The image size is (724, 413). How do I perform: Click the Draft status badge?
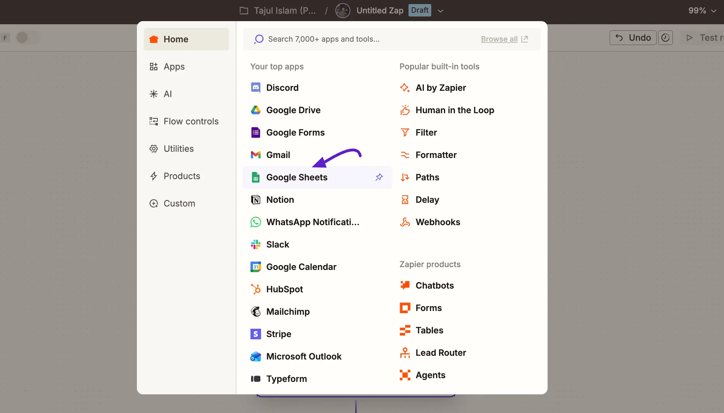420,10
